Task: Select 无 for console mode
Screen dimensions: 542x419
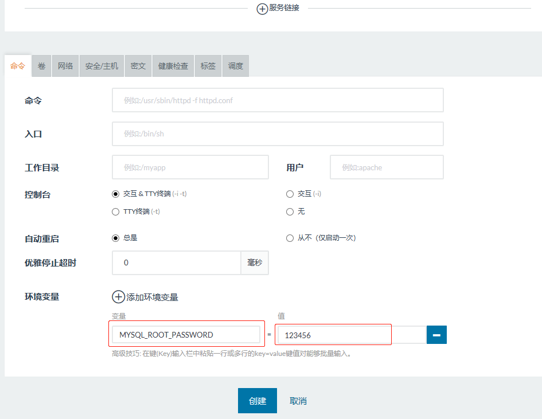Action: 290,212
